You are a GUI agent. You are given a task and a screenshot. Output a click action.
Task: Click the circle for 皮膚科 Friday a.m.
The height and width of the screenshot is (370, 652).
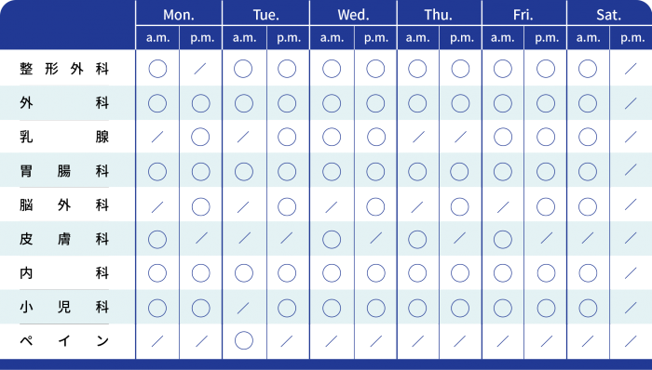(503, 239)
